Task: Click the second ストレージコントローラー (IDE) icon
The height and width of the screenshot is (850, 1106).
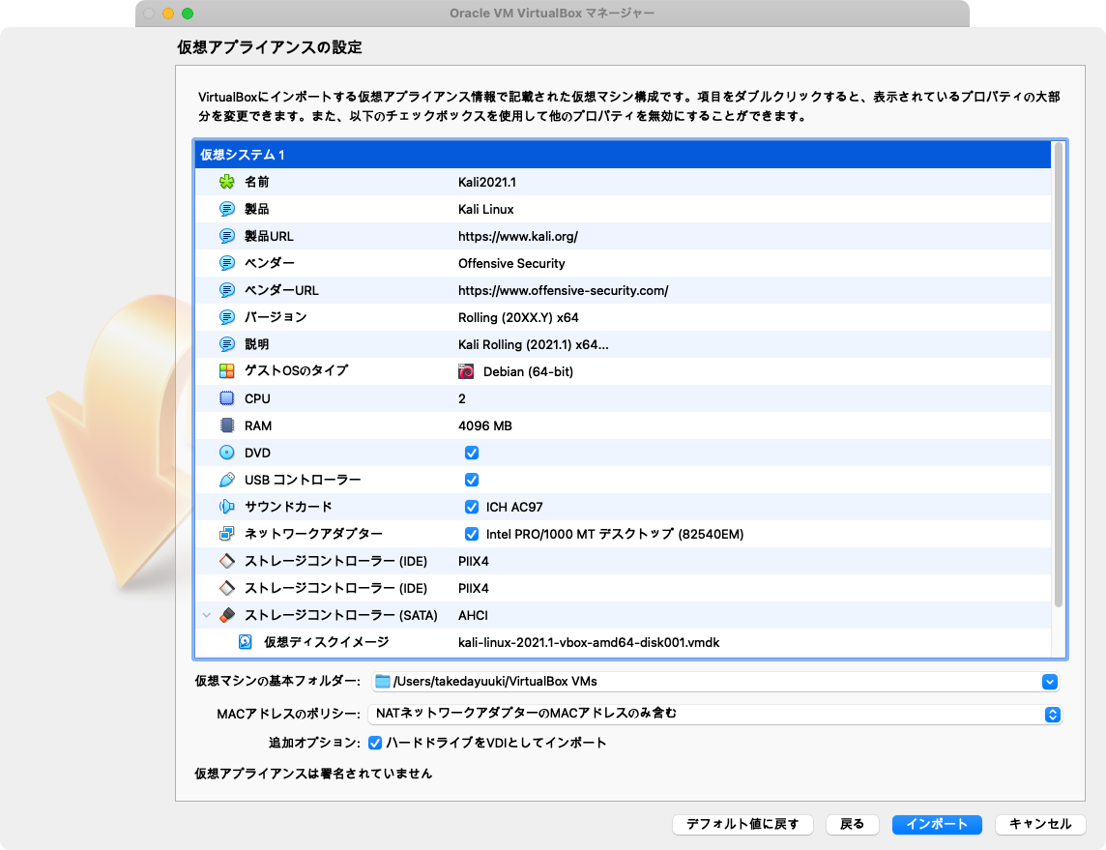Action: point(226,588)
